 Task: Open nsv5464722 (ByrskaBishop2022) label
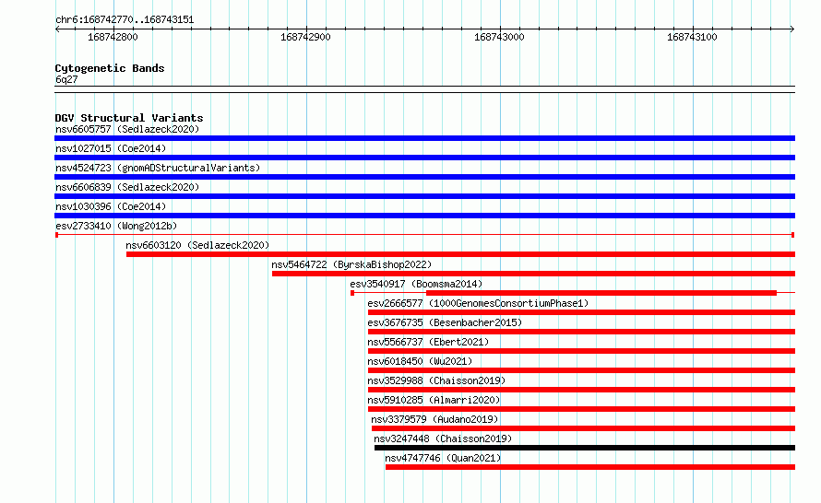(x=351, y=264)
